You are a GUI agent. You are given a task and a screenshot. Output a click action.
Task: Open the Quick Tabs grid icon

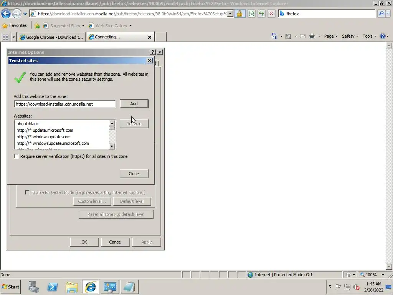[x=5, y=37]
